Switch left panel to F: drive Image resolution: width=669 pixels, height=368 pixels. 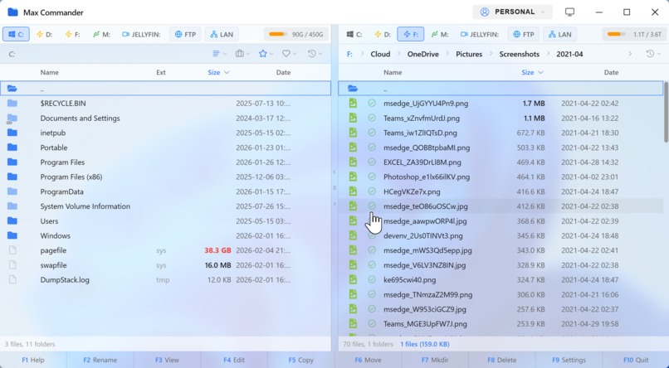click(72, 34)
